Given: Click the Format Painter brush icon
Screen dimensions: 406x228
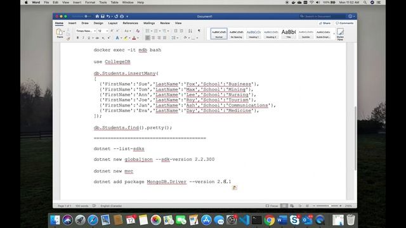Looking at the screenshot, I should (68, 39).
